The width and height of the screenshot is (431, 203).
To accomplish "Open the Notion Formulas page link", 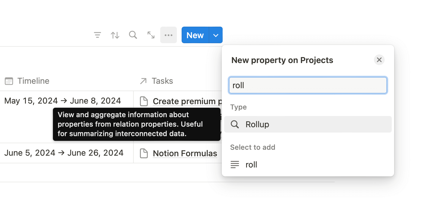I will (185, 153).
